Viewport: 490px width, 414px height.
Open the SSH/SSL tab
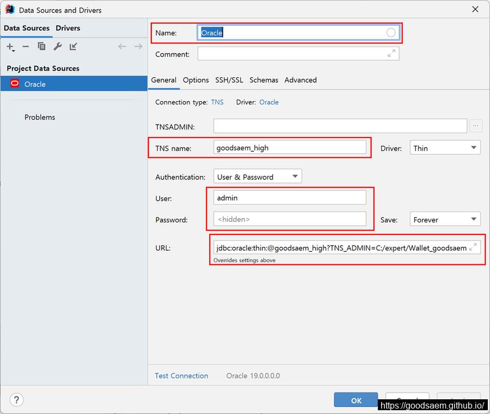(x=229, y=80)
